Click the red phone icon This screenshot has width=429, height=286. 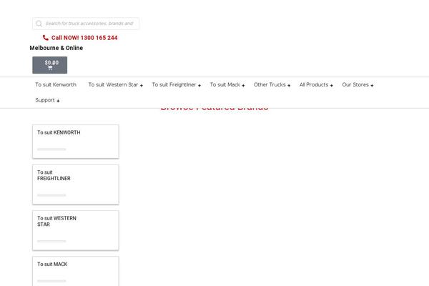tap(46, 38)
